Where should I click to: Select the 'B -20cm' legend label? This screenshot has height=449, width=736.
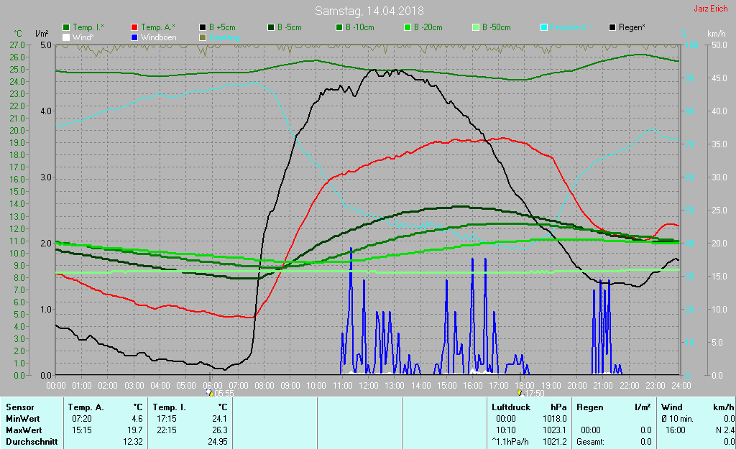point(428,27)
